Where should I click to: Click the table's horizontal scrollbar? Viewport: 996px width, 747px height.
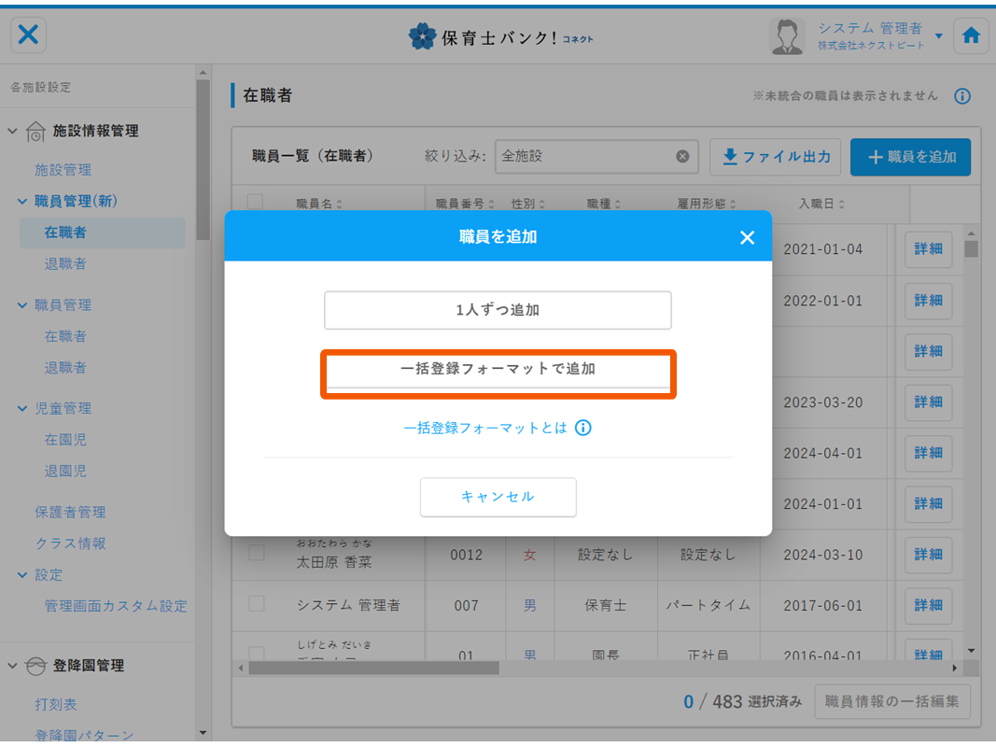(x=373, y=668)
